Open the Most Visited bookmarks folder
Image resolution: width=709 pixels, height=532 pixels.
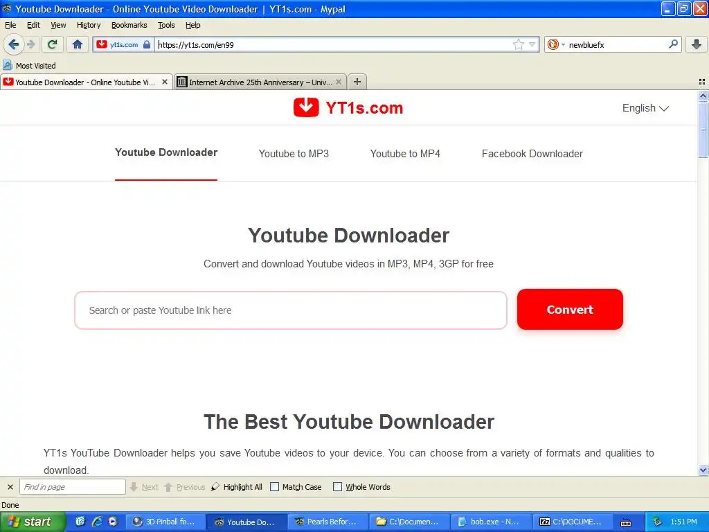tap(29, 66)
